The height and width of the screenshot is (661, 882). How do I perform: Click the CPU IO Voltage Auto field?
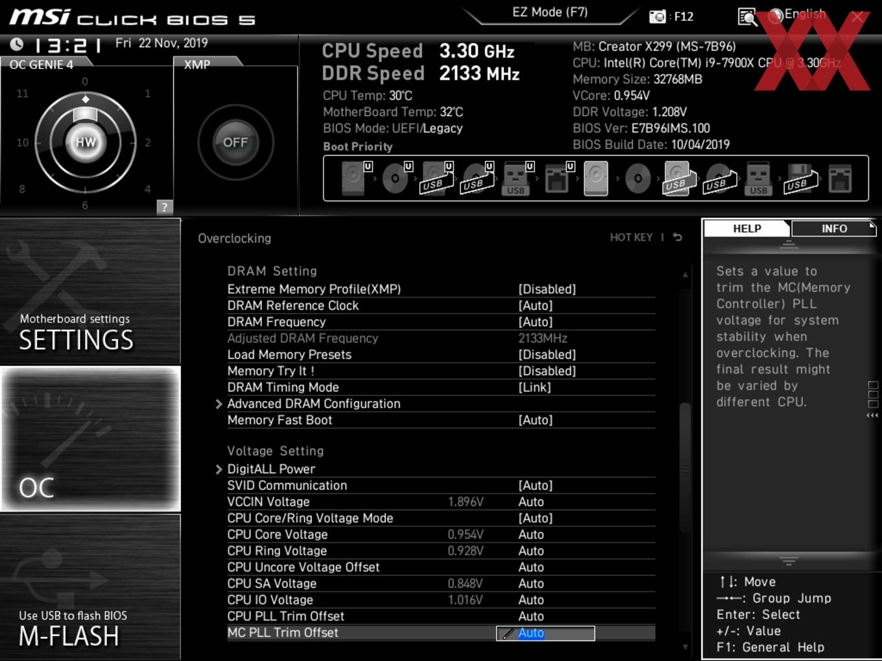click(x=530, y=600)
